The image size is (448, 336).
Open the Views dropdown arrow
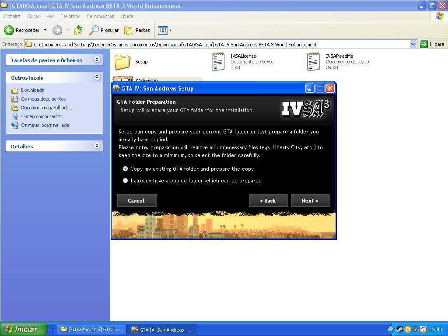(x=170, y=30)
